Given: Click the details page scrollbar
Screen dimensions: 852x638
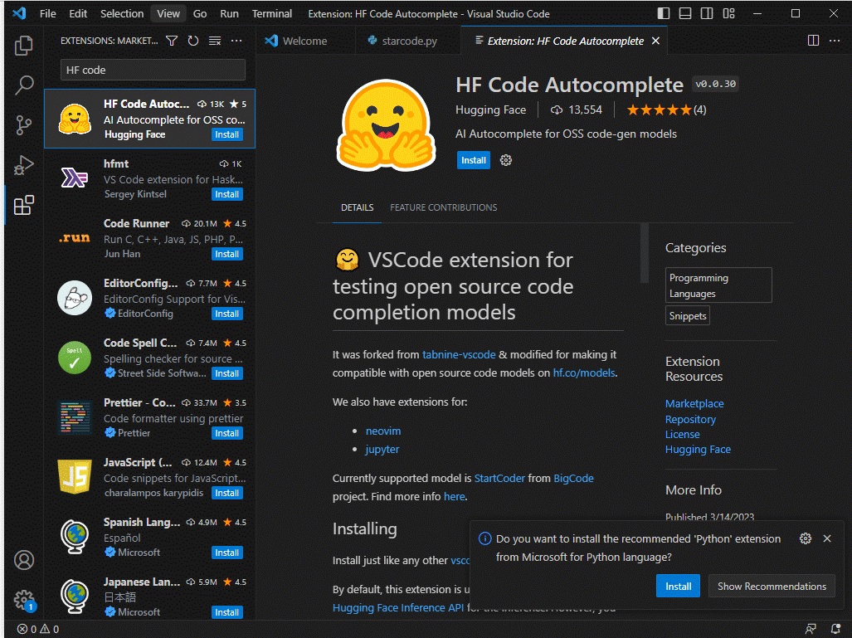Looking at the screenshot, I should [x=645, y=253].
